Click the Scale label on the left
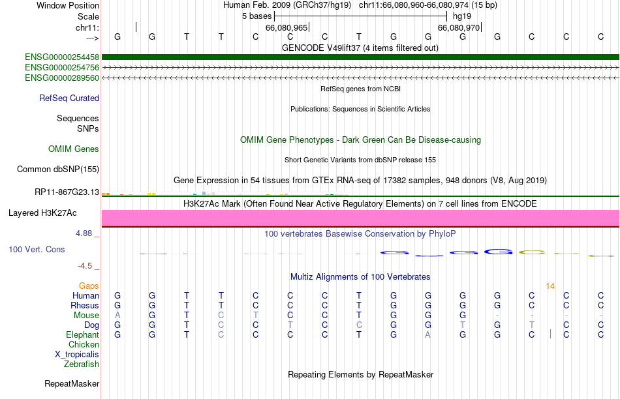The image size is (620, 399). coord(88,16)
